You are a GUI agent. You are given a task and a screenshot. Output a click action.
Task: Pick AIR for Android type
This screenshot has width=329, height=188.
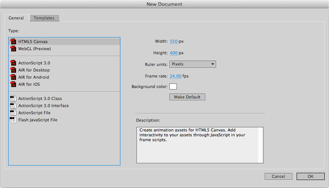point(64,77)
